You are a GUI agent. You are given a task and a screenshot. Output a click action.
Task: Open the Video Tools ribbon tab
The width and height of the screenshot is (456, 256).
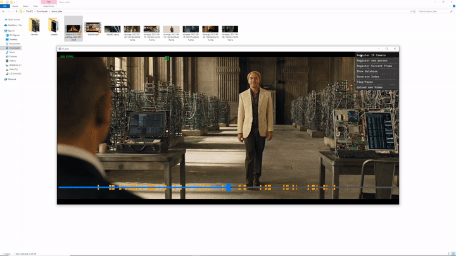click(49, 6)
